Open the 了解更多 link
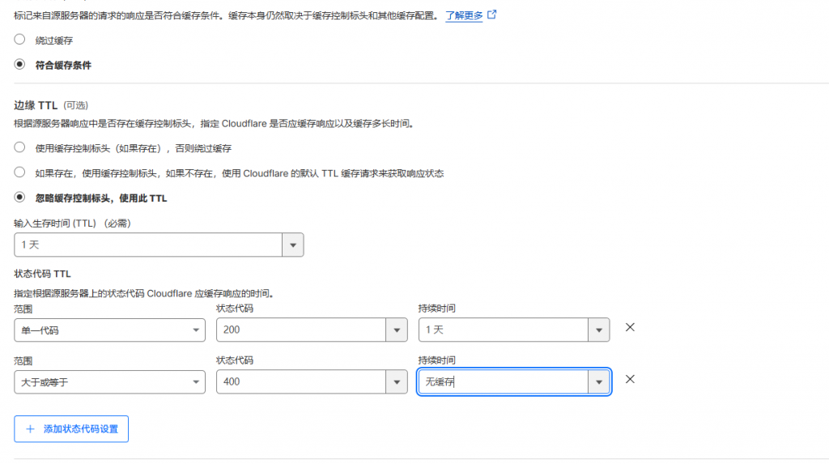This screenshot has width=829, height=464. point(464,15)
